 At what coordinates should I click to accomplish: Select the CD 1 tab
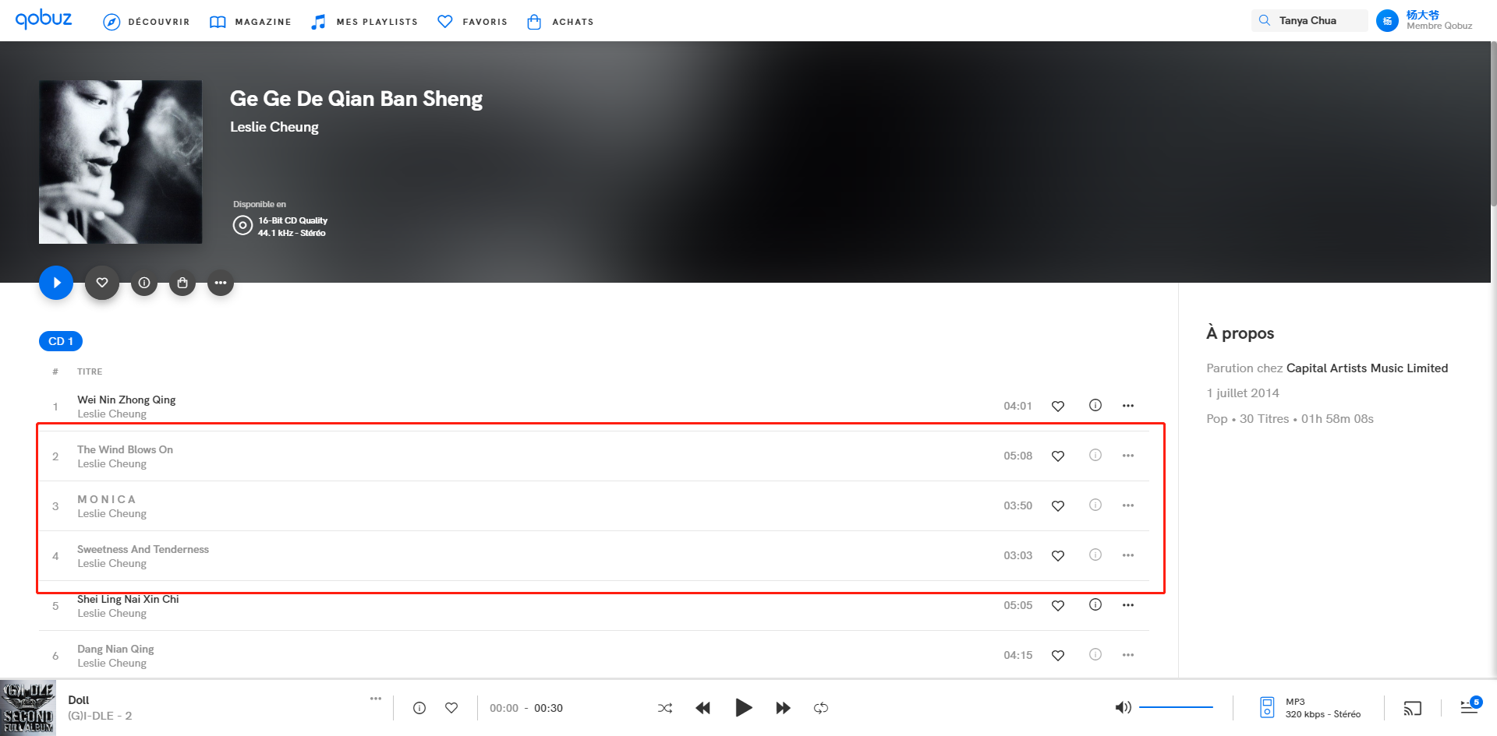coord(61,341)
